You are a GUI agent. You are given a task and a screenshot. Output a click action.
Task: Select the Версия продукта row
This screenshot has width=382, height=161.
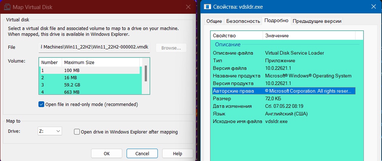[284, 83]
